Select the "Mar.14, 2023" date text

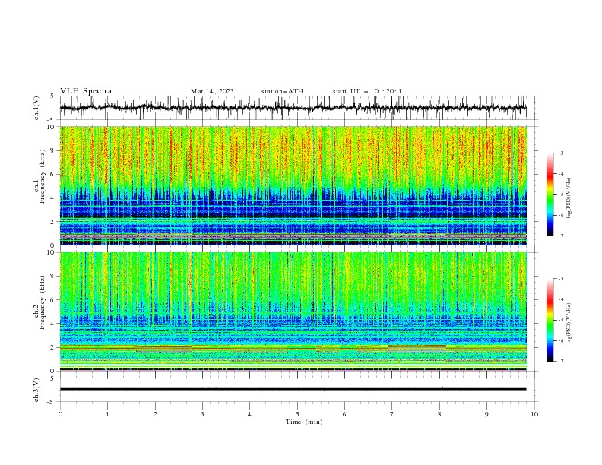[x=212, y=91]
